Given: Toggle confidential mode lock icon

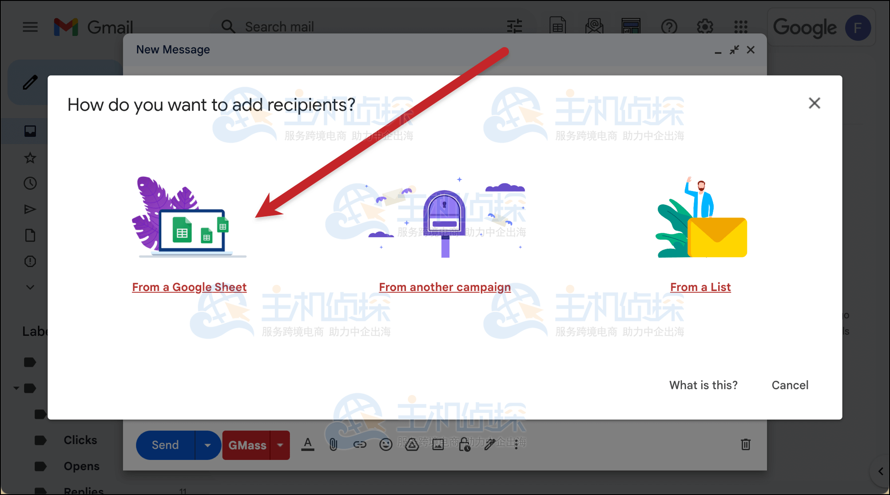Looking at the screenshot, I should point(464,444).
